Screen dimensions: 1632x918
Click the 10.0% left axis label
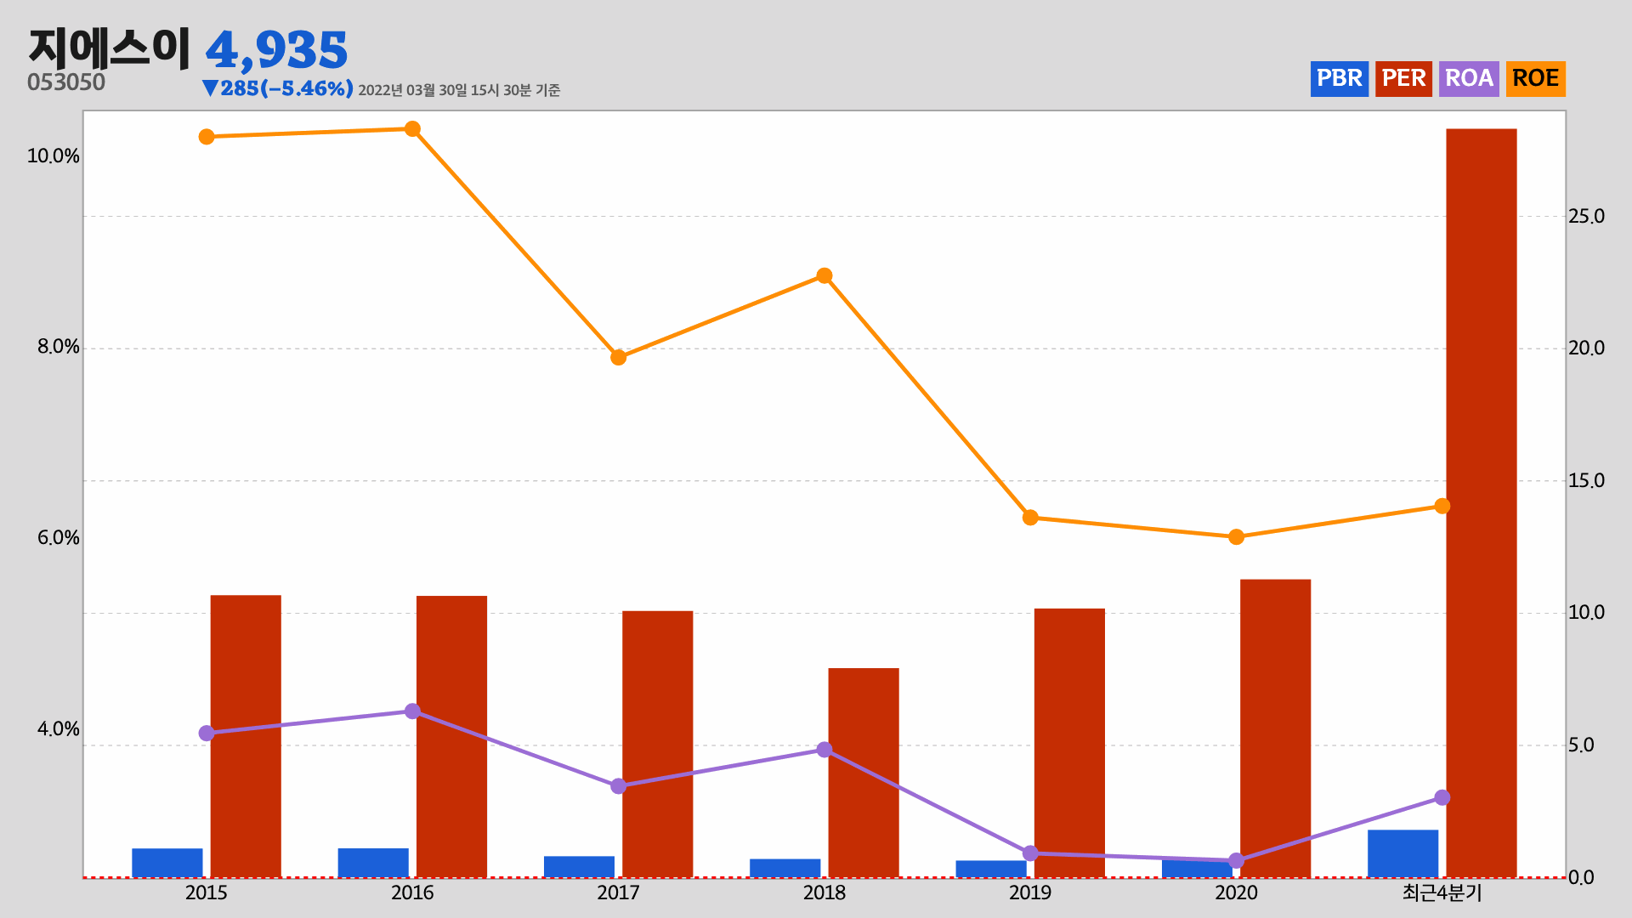point(54,156)
